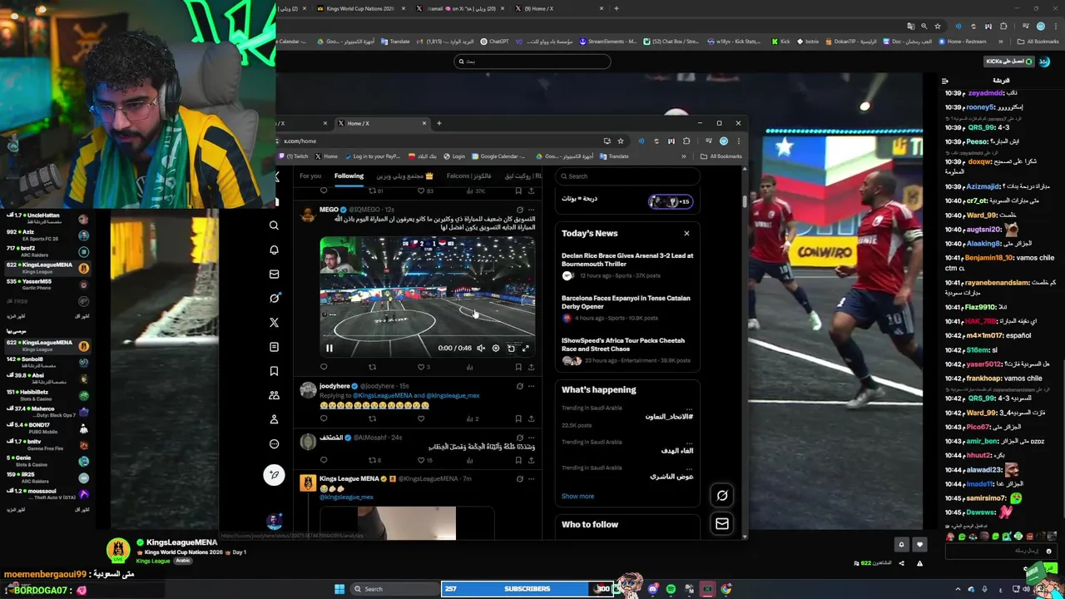This screenshot has width=1065, height=599.
Task: Share the joodyhere tweet
Action: point(531,418)
